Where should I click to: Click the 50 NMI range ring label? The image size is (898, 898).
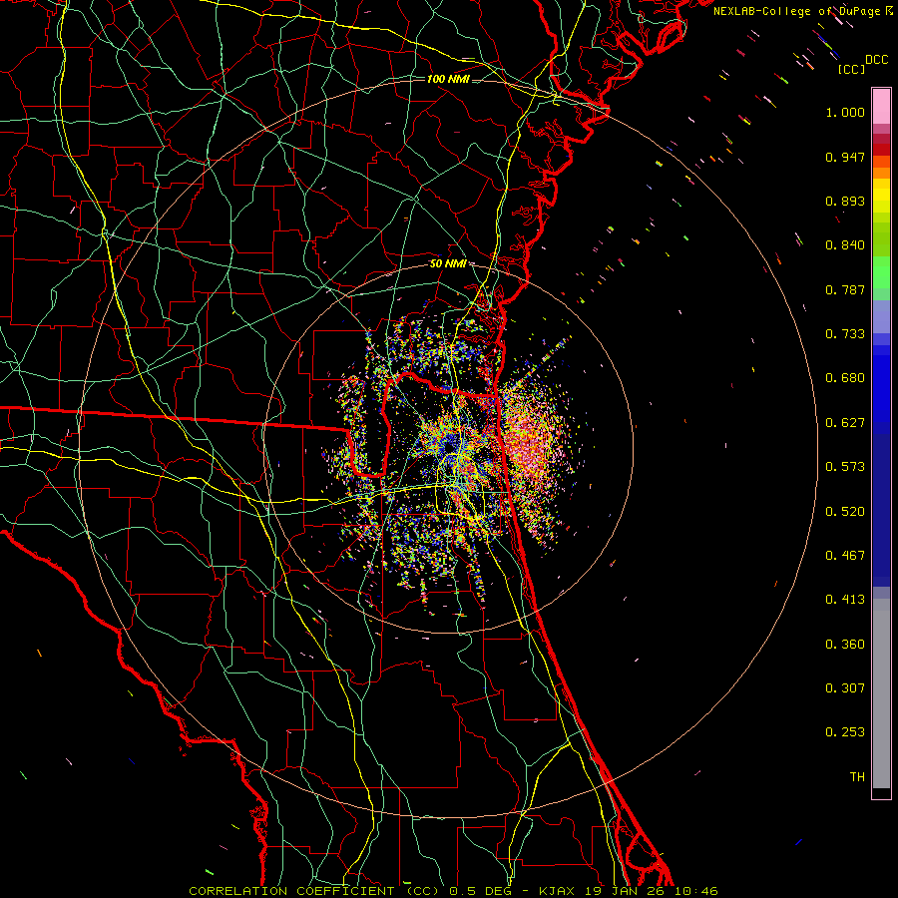(x=448, y=264)
